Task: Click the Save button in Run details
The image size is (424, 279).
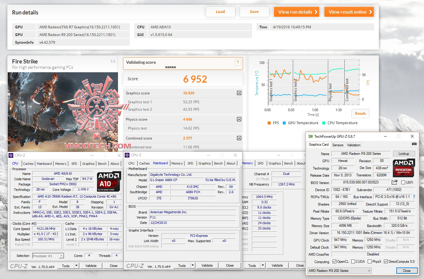Action: [x=254, y=12]
